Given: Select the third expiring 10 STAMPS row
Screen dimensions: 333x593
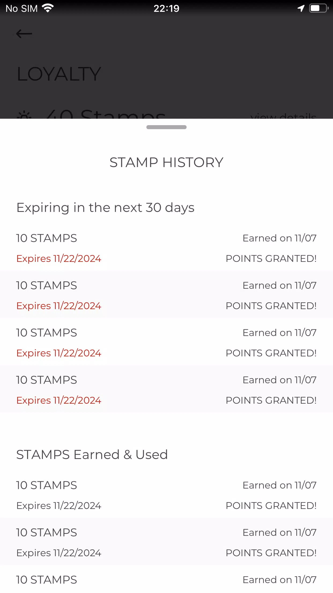Looking at the screenshot, I should click(167, 342).
